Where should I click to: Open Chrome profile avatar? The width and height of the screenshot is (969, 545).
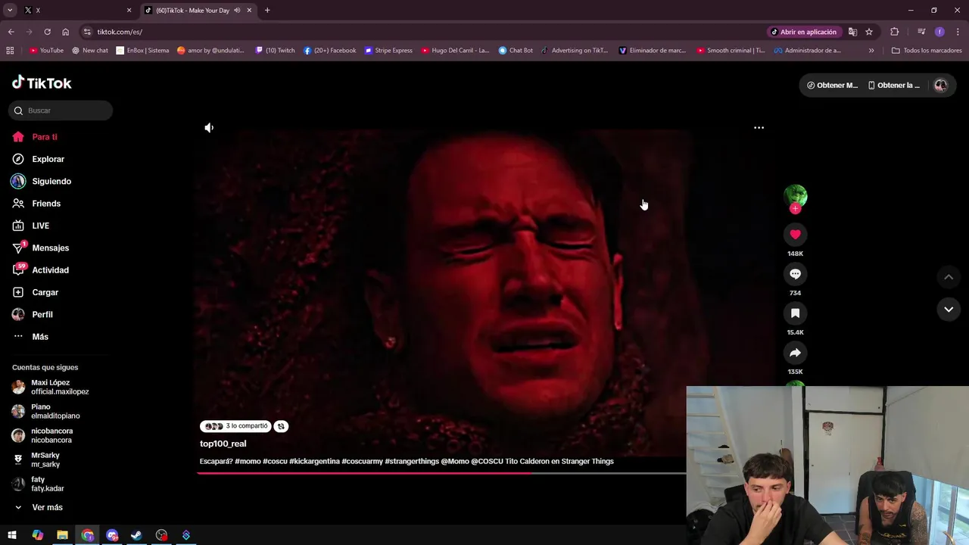pos(939,32)
